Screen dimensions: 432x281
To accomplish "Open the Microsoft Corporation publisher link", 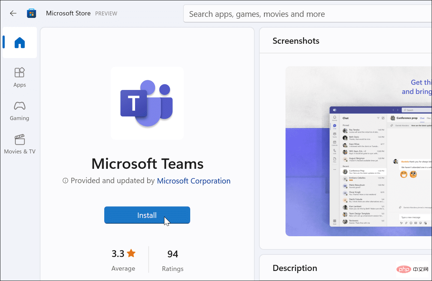I will 194,181.
